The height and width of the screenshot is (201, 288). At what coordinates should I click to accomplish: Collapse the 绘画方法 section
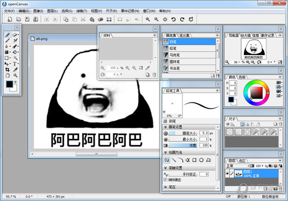pos(165,152)
